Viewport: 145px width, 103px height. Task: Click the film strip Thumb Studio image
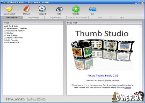click(x=103, y=54)
